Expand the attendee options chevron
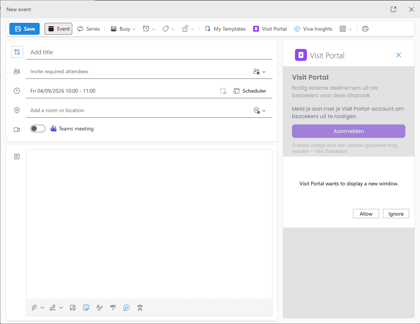The height and width of the screenshot is (324, 420). click(x=264, y=72)
